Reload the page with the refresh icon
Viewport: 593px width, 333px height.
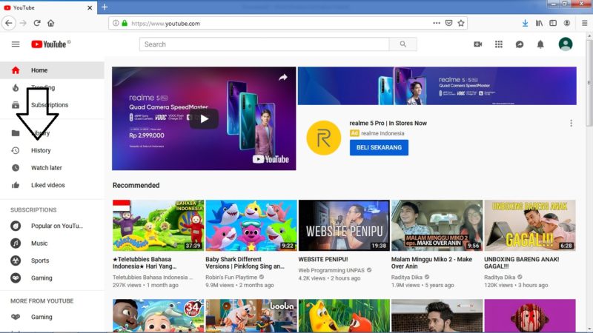tap(36, 23)
